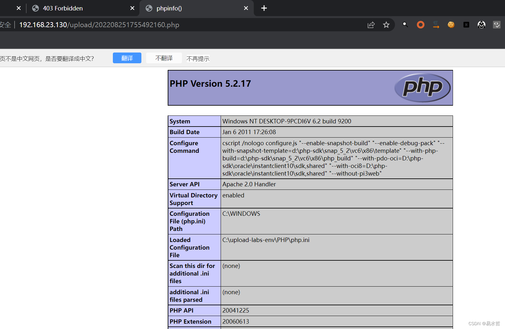Click the gray checkmark extension icon
This screenshot has width=505, height=329.
[x=497, y=25]
